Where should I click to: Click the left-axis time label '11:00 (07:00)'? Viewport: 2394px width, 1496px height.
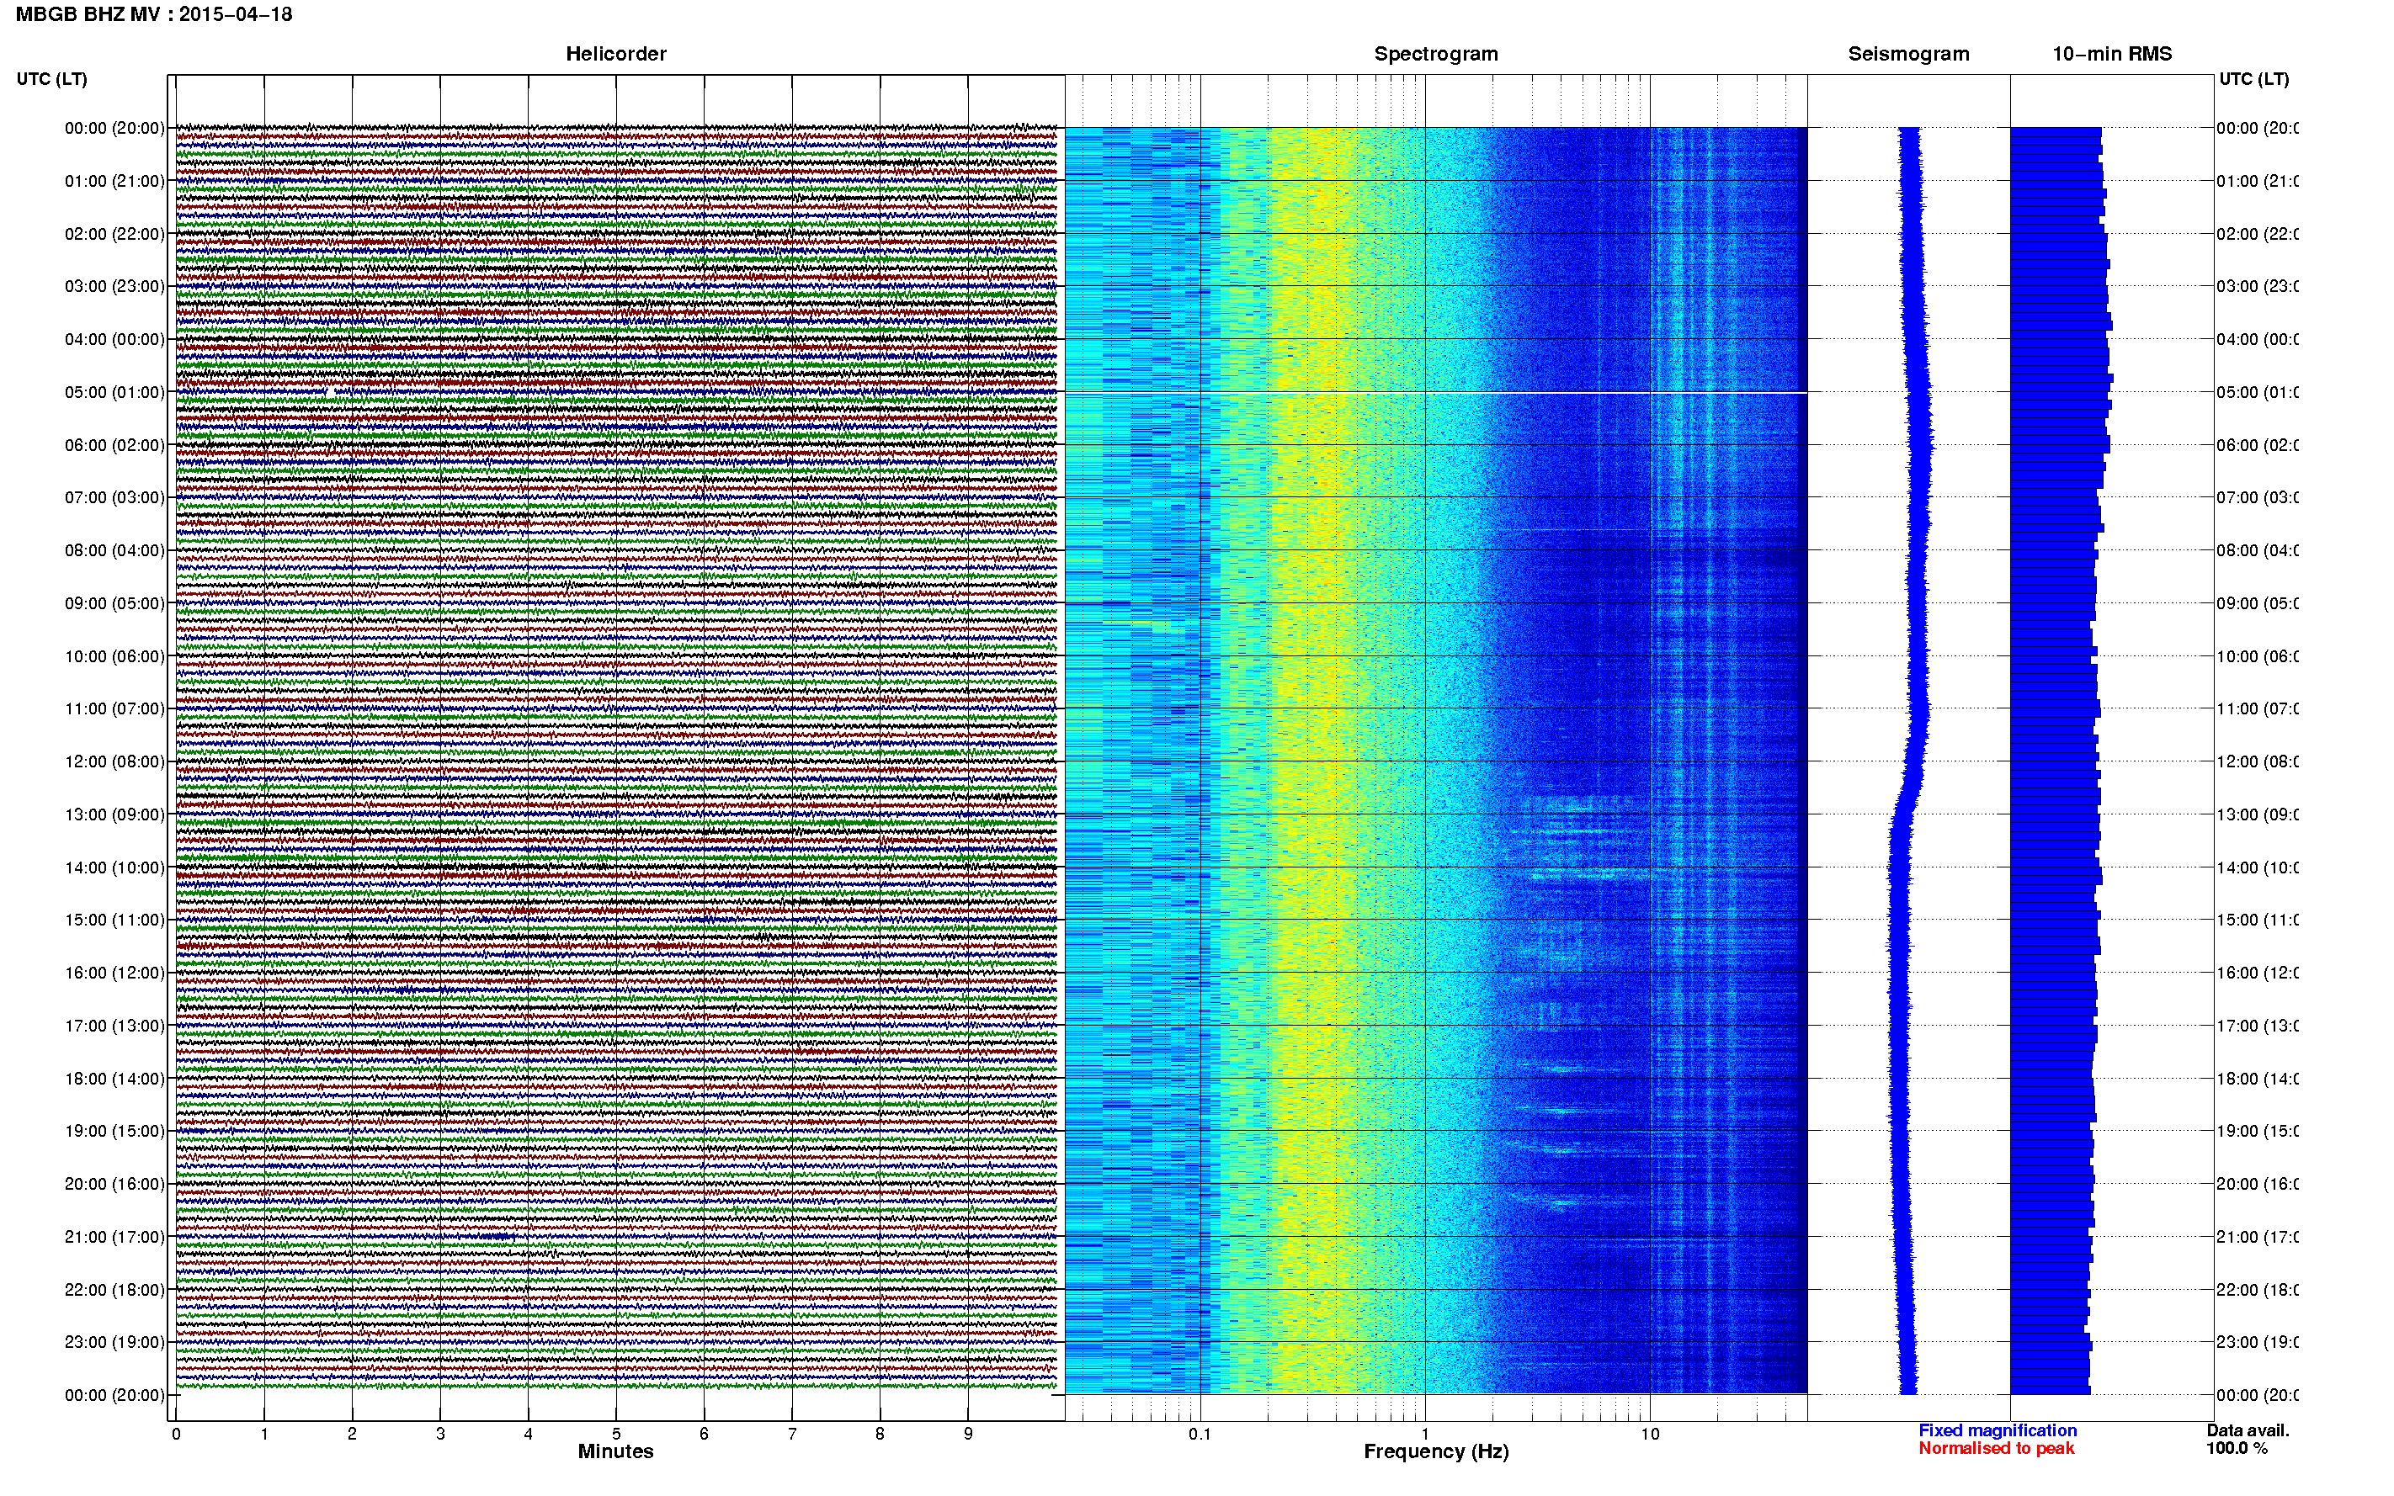pos(114,709)
